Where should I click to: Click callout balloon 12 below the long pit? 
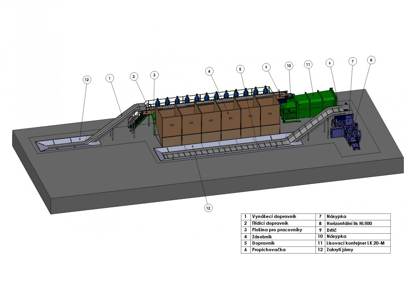tap(209, 208)
